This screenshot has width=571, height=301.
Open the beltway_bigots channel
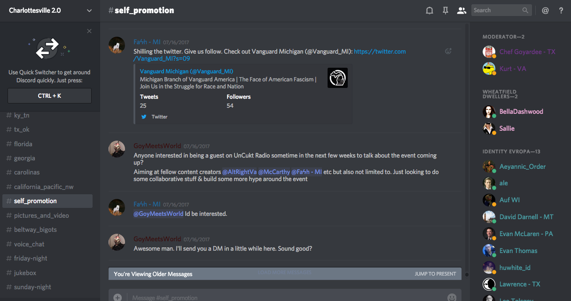(35, 230)
